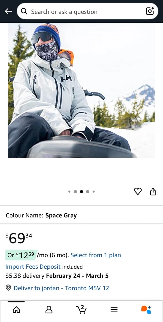Viewport: 163px width, 322px height.
Task: Open account profile icon
Action: point(49,310)
